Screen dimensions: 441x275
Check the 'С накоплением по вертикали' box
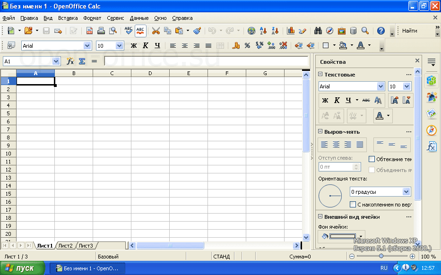(x=353, y=205)
